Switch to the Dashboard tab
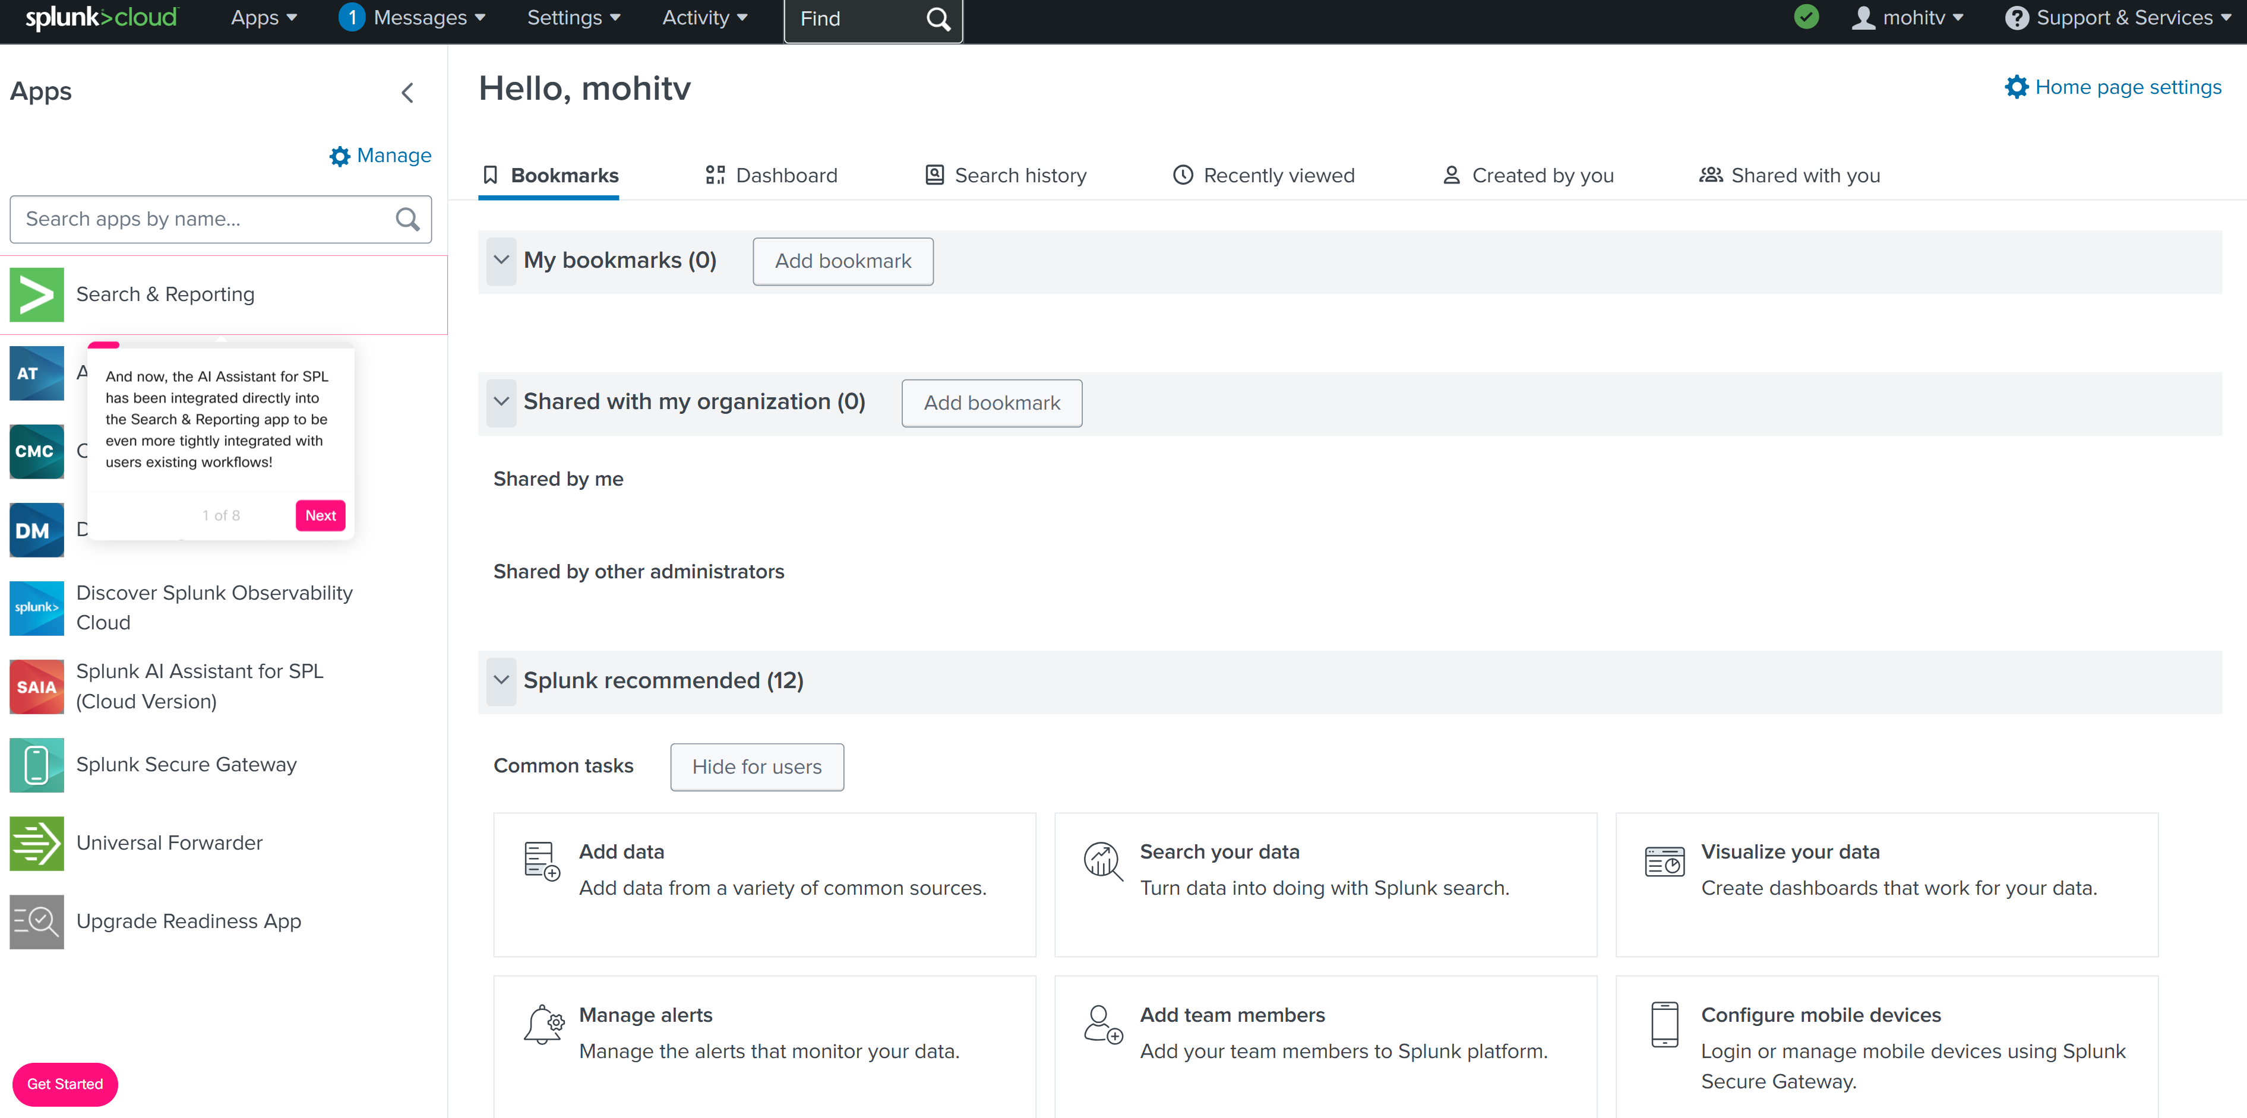The image size is (2247, 1118). tap(771, 175)
